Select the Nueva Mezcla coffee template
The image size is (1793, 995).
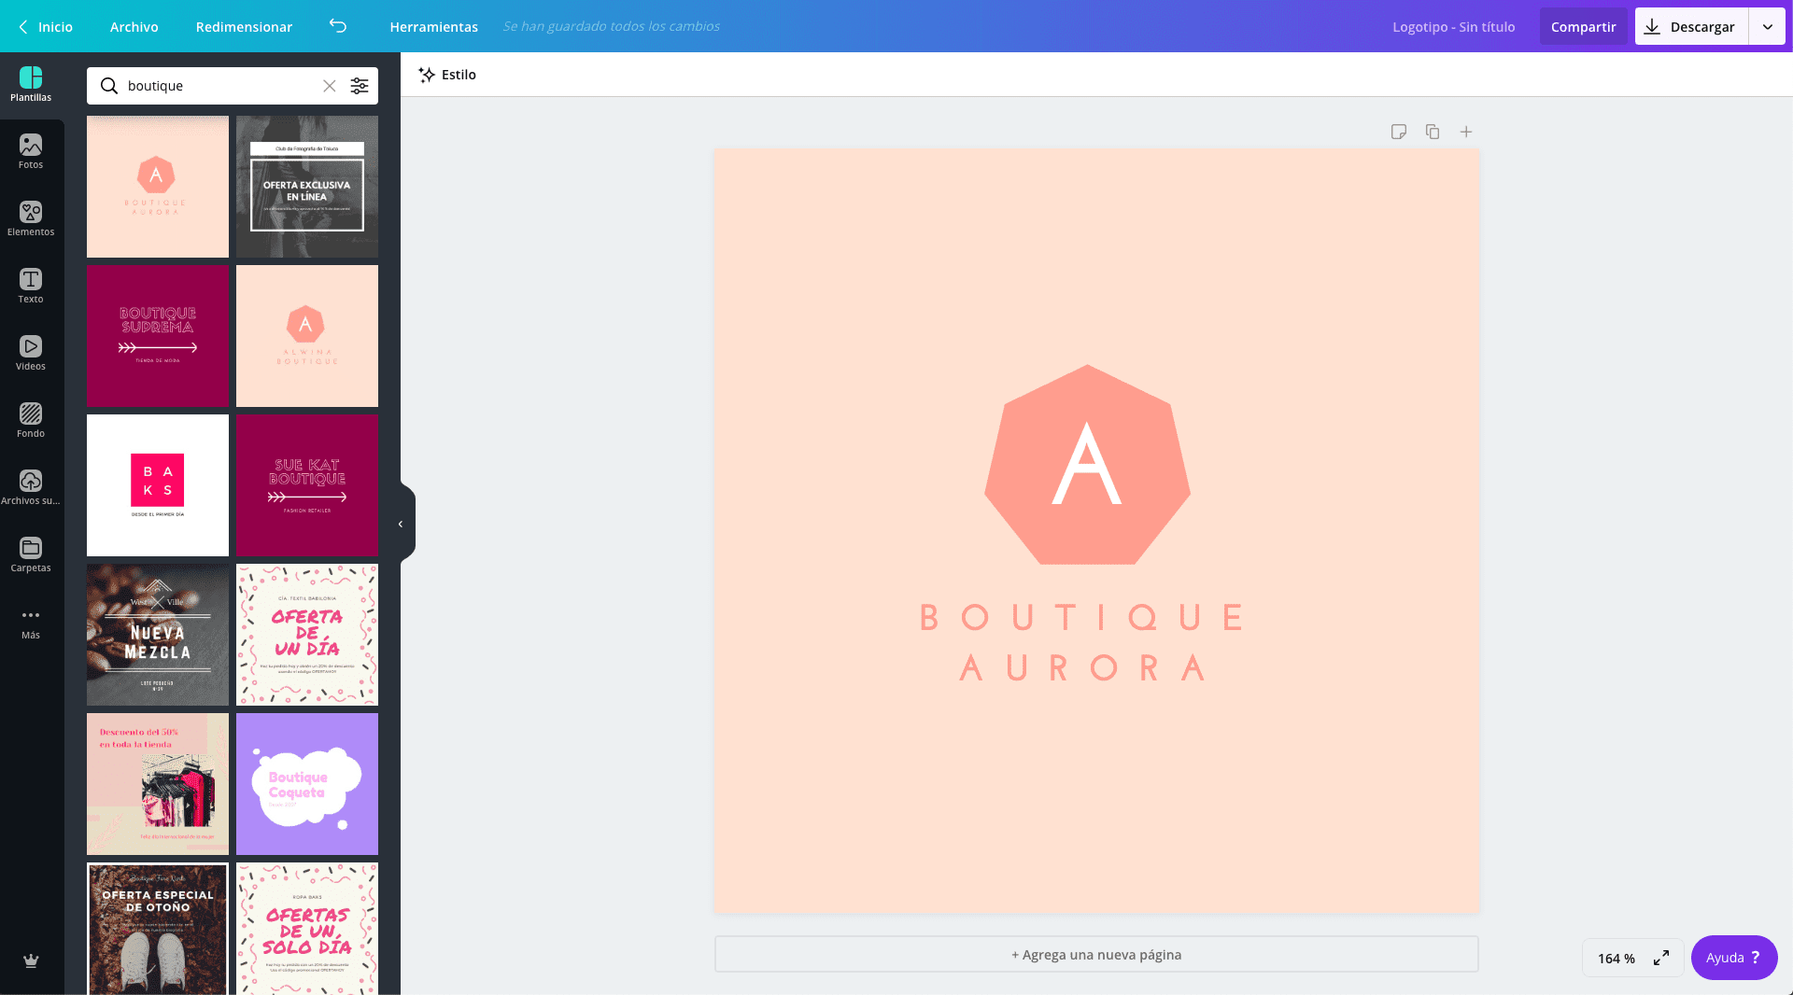coord(158,635)
